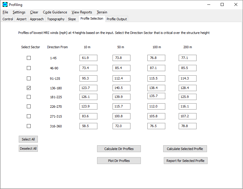Click the Profiling app icon in title bar
243x189 pixels.
5,5
